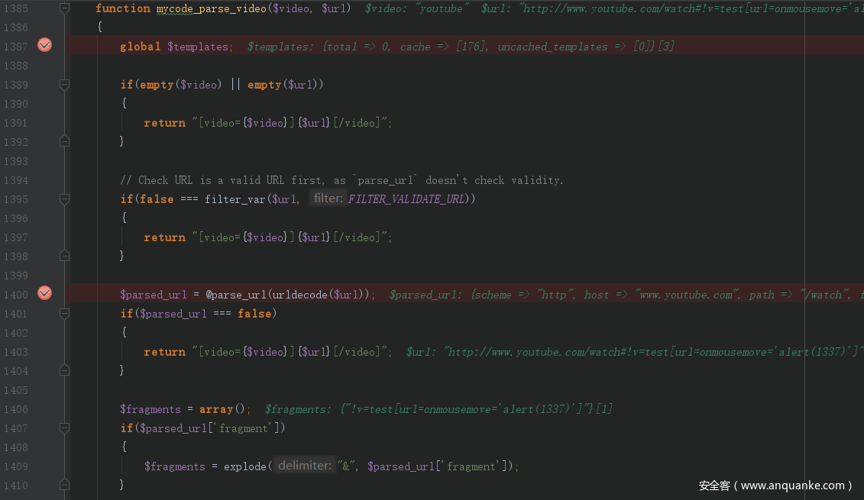Click the $parsed_url inline debug value
The height and width of the screenshot is (500, 864).
pos(626,295)
